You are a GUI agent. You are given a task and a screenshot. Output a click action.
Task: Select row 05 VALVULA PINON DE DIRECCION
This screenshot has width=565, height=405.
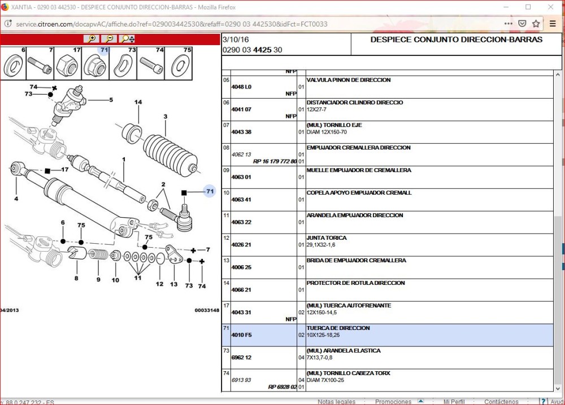388,87
